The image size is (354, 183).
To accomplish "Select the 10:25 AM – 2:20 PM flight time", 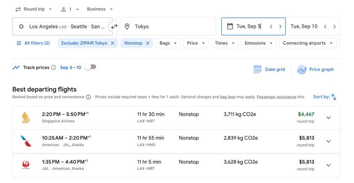I will pos(66,138).
